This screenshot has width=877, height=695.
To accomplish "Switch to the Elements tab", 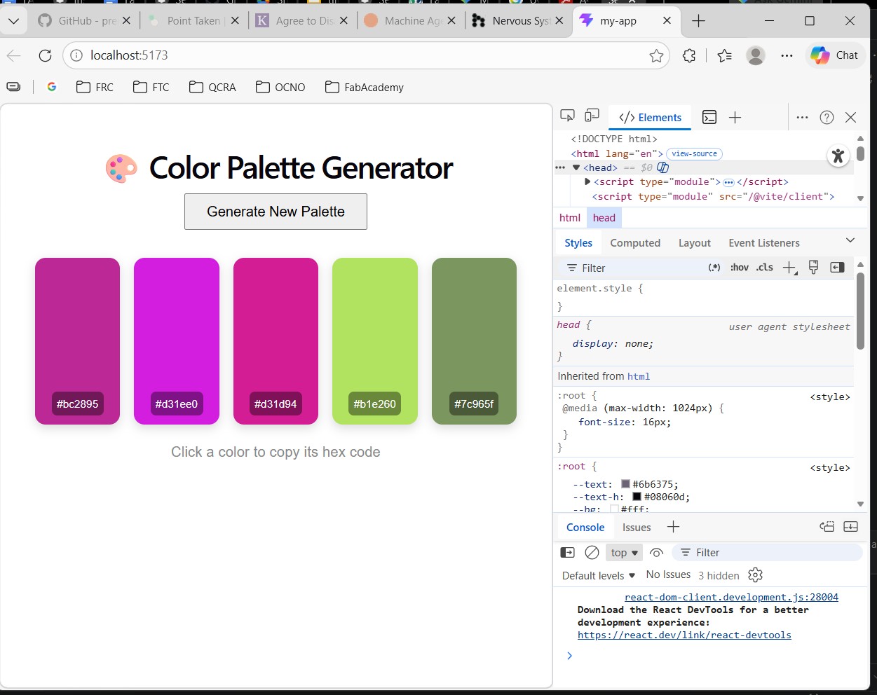I will point(650,117).
